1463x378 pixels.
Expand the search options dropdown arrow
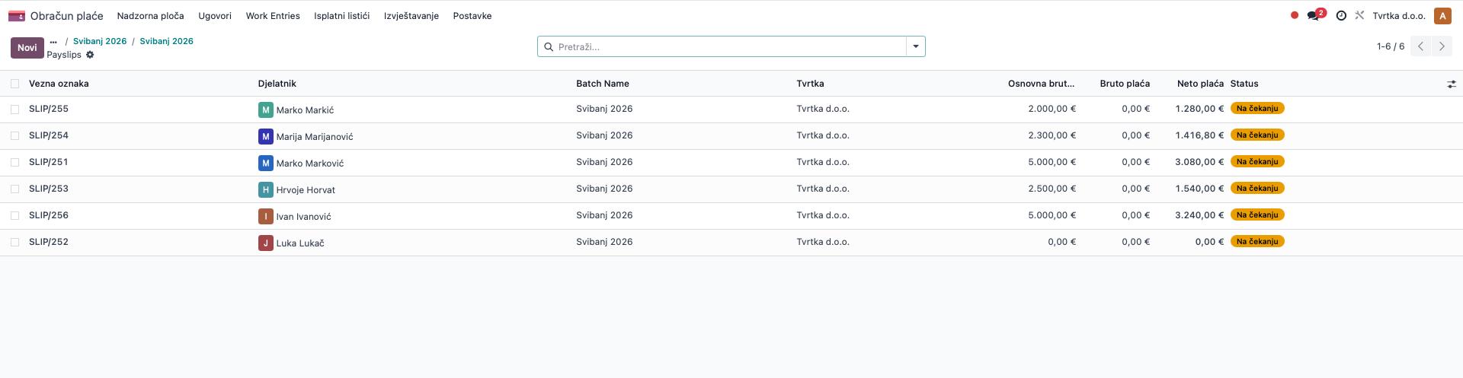tap(916, 46)
